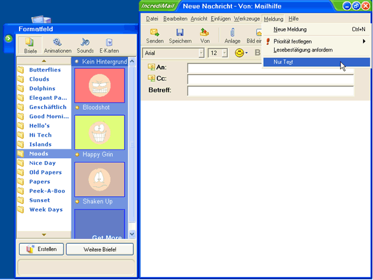
Task: Click thumbnail list scrollbar up arrow
Action: pos(132,61)
